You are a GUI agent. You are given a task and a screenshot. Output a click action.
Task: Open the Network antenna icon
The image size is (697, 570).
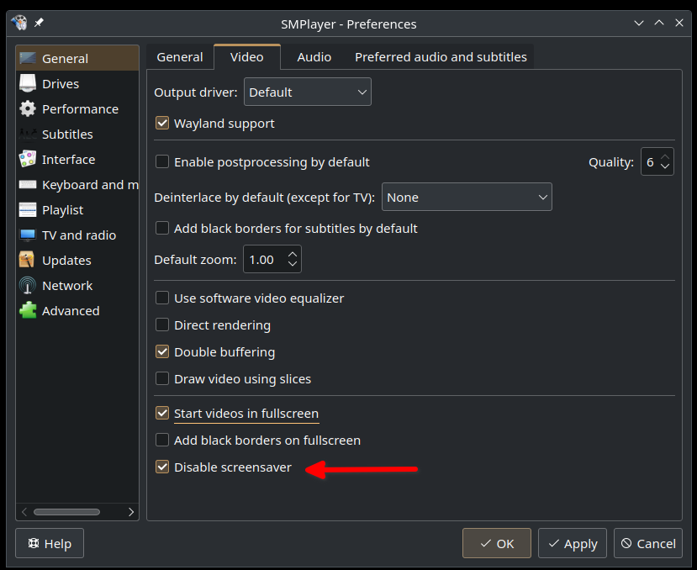pyautogui.click(x=28, y=286)
